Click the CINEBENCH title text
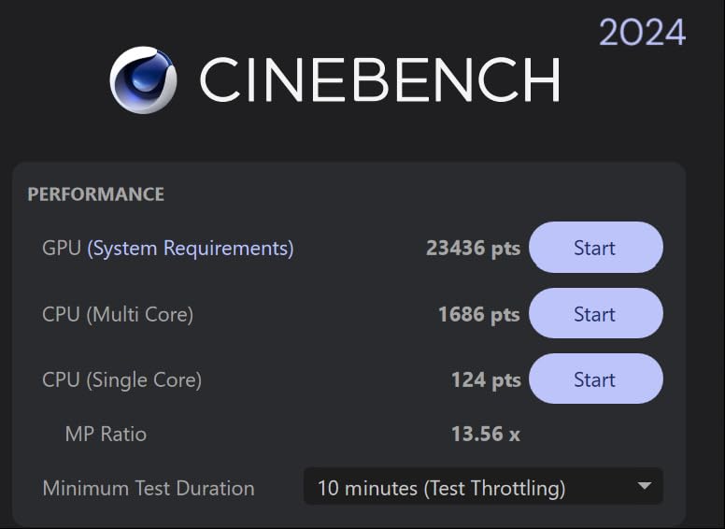725x529 pixels. point(379,80)
